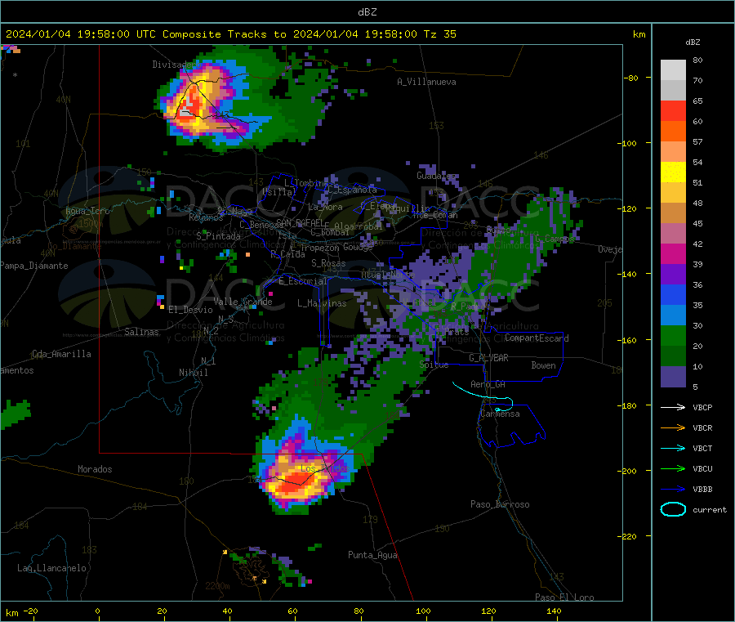
Task: Click the 'VBCP' legend label
Action: point(702,407)
